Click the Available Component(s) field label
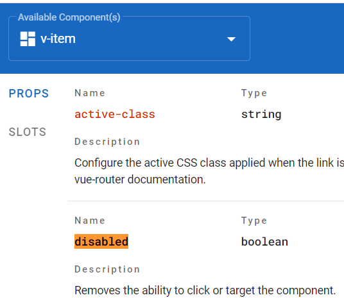Screen dimensions: 344x302 point(69,17)
